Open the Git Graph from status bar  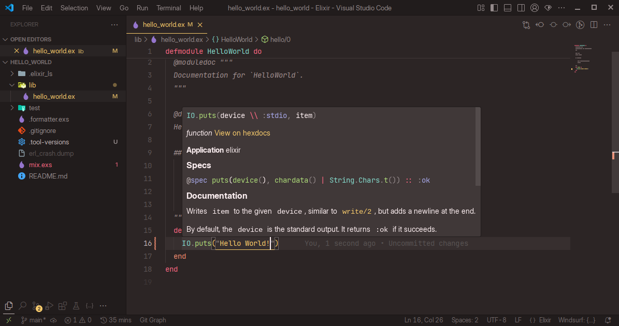click(152, 320)
